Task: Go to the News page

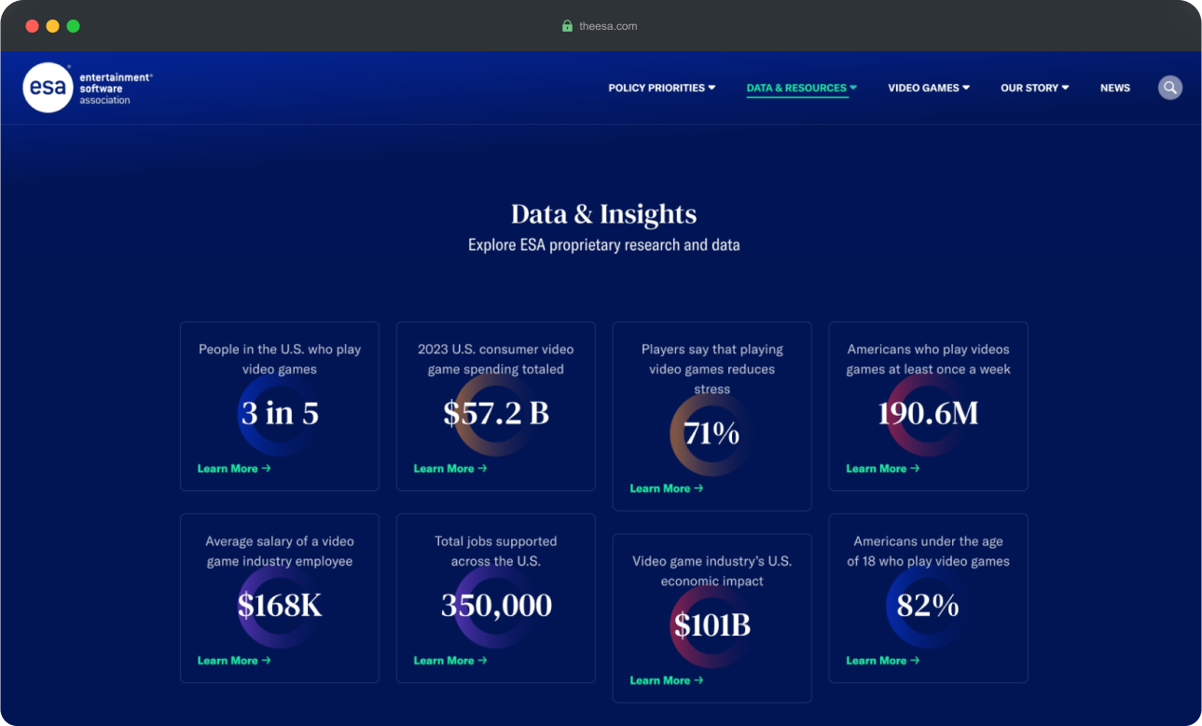Action: coord(1115,88)
